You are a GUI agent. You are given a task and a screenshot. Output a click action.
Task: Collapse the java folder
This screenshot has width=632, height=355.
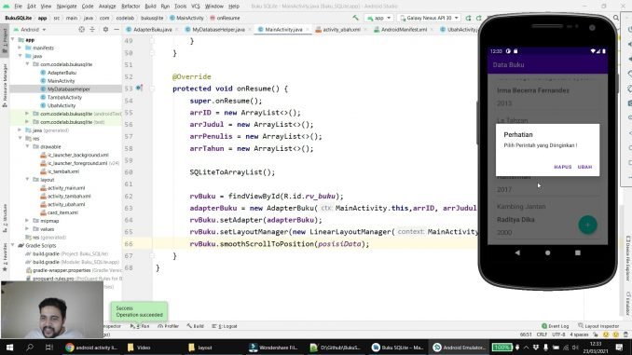coord(20,56)
